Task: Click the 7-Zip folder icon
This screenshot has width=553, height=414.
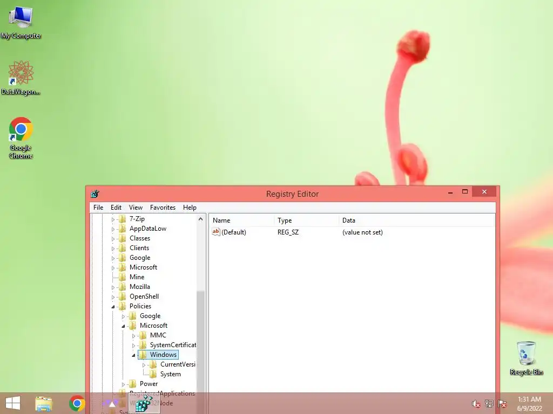Action: click(x=123, y=219)
